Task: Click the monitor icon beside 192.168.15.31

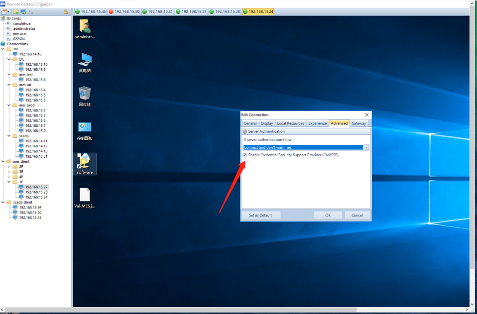Action: click(x=21, y=156)
